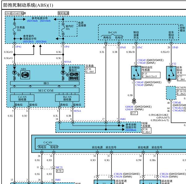Click the 前右电源 terminal label
Image resolution: width=186 pixels, height=184 pixels.
pos(143,148)
